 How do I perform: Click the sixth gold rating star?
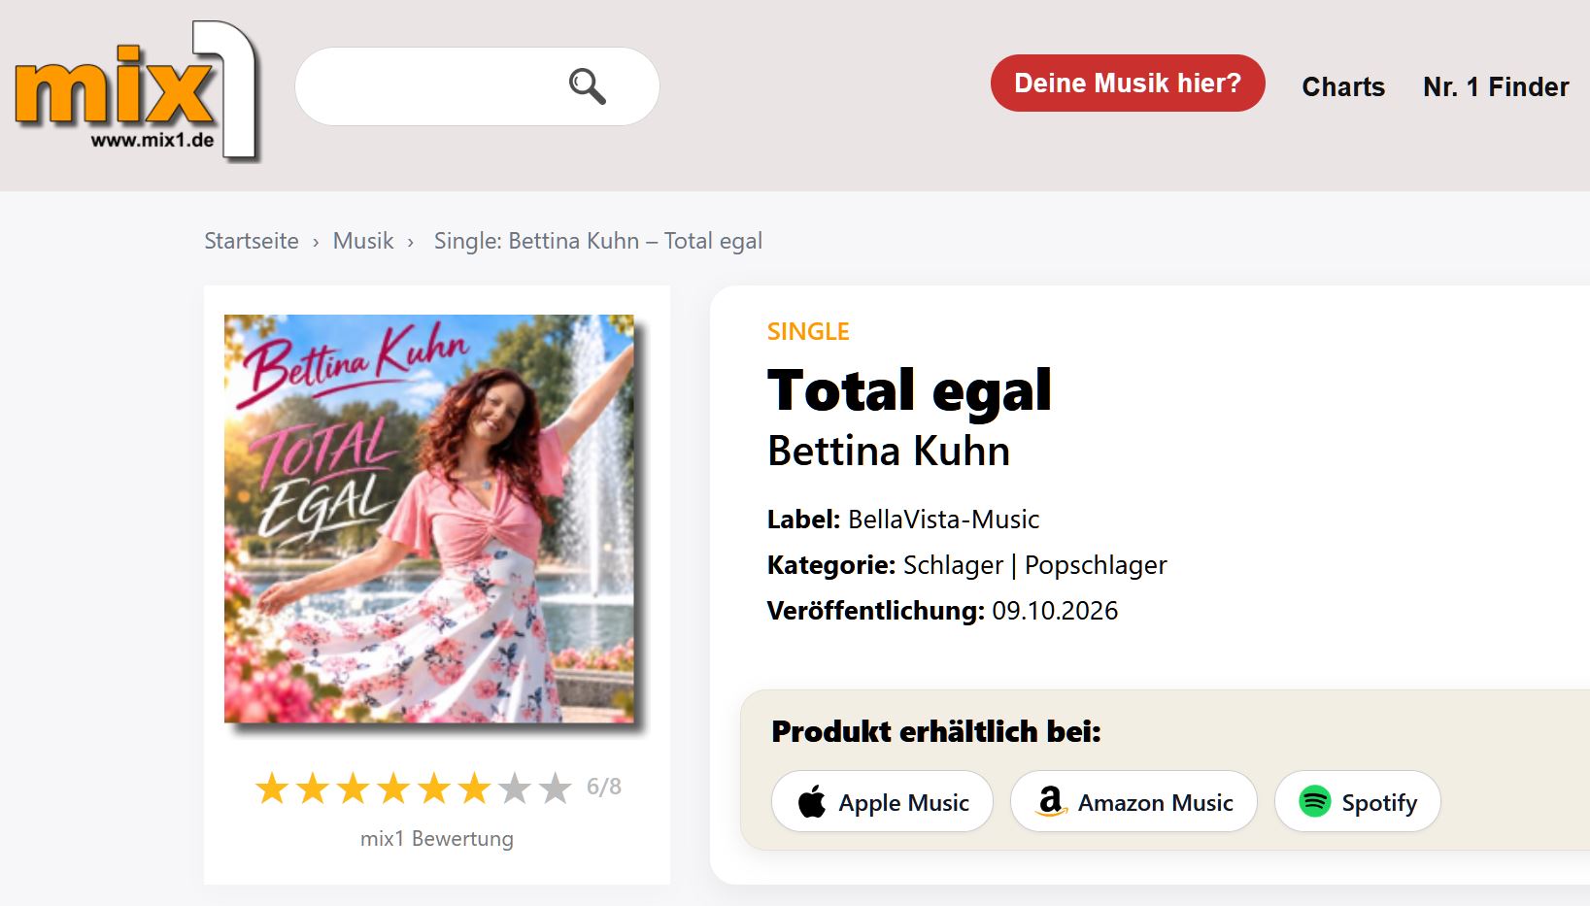[474, 789]
